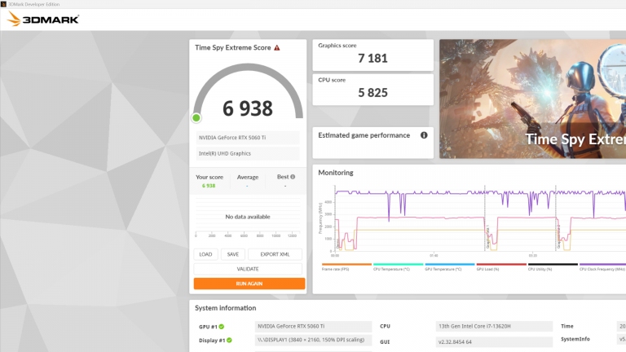Screen dimensions: 626x352
Task: Click the Display #1 resolution value
Action: coord(313,340)
